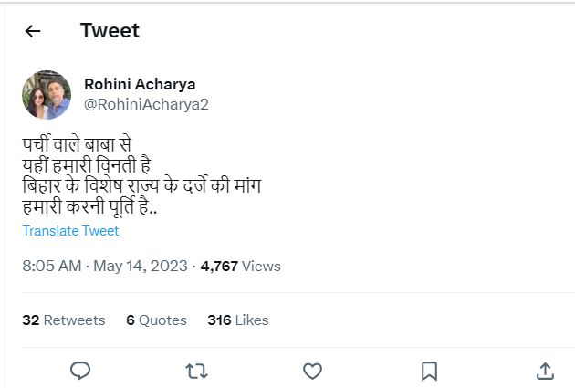Share the tweet using the upload icon
This screenshot has height=388, width=575.
(544, 370)
